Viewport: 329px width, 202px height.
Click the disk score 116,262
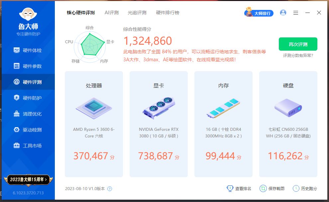(x=285, y=156)
